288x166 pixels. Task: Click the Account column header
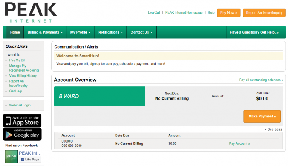point(68,135)
